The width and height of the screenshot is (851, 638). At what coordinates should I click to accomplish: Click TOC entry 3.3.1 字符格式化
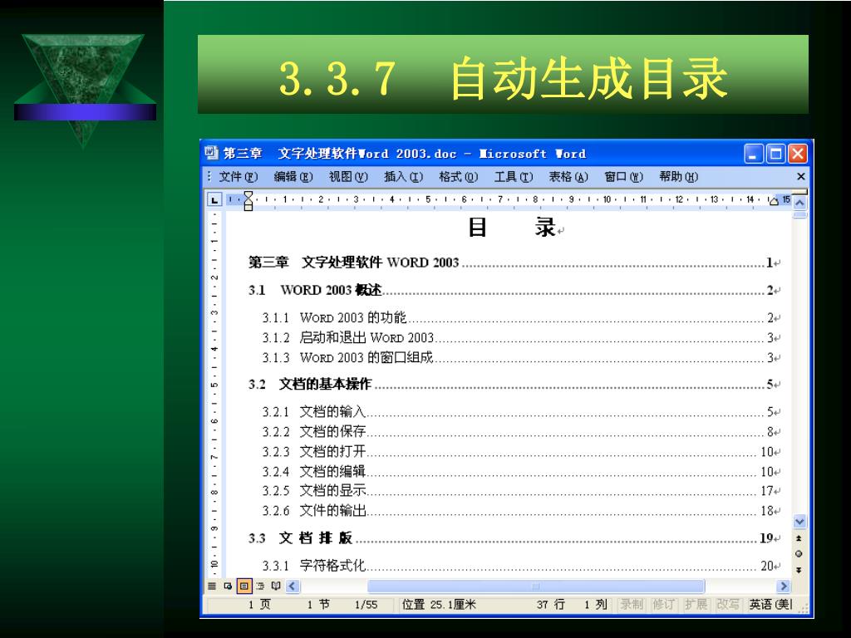(x=521, y=566)
